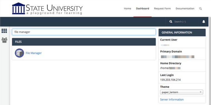Click the notifications bell icon
The height and width of the screenshot is (105, 211).
(x=203, y=22)
